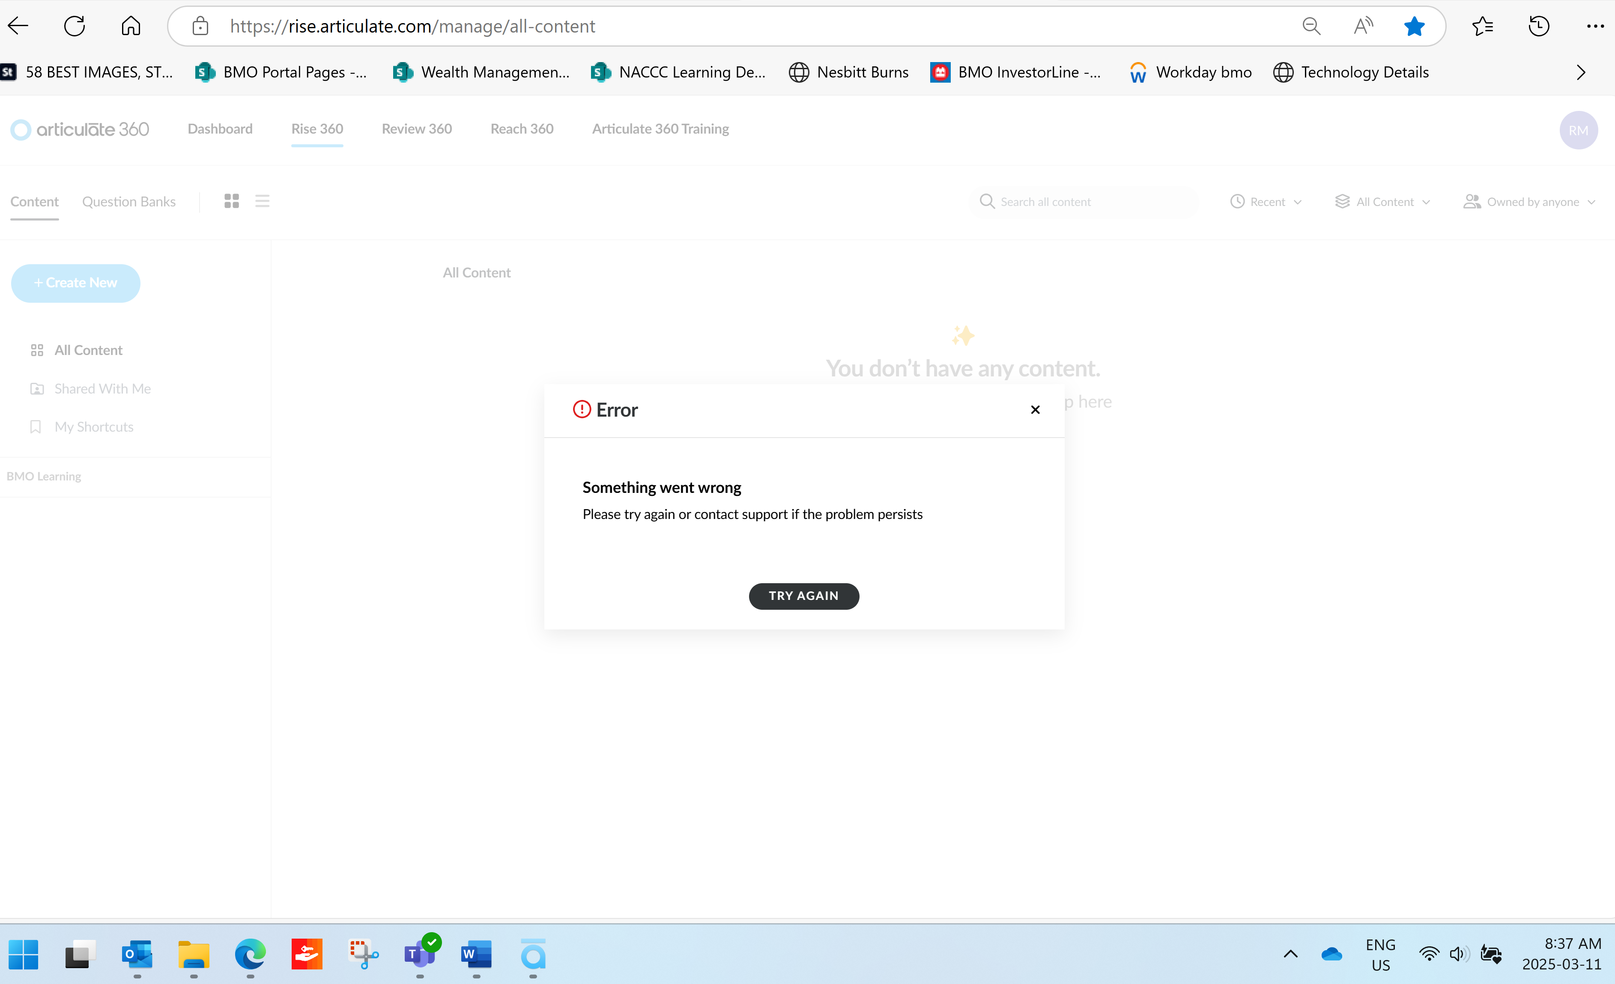
Task: Switch to Question Banks tab
Action: coord(128,202)
